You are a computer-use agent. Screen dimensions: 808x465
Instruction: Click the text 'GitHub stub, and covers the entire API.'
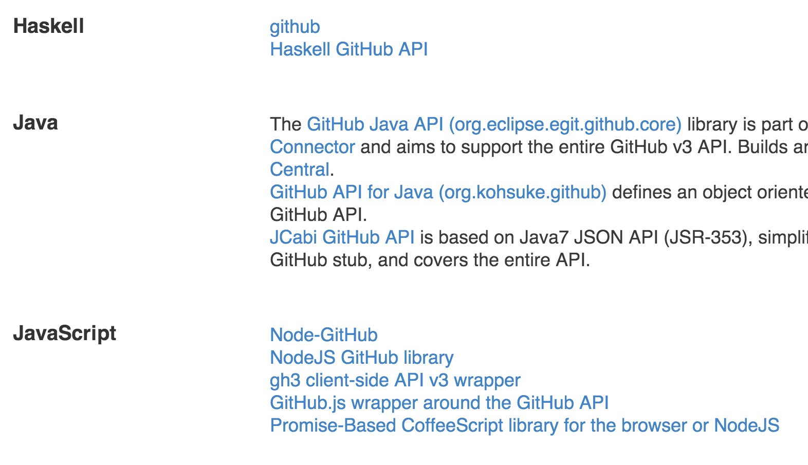(430, 260)
